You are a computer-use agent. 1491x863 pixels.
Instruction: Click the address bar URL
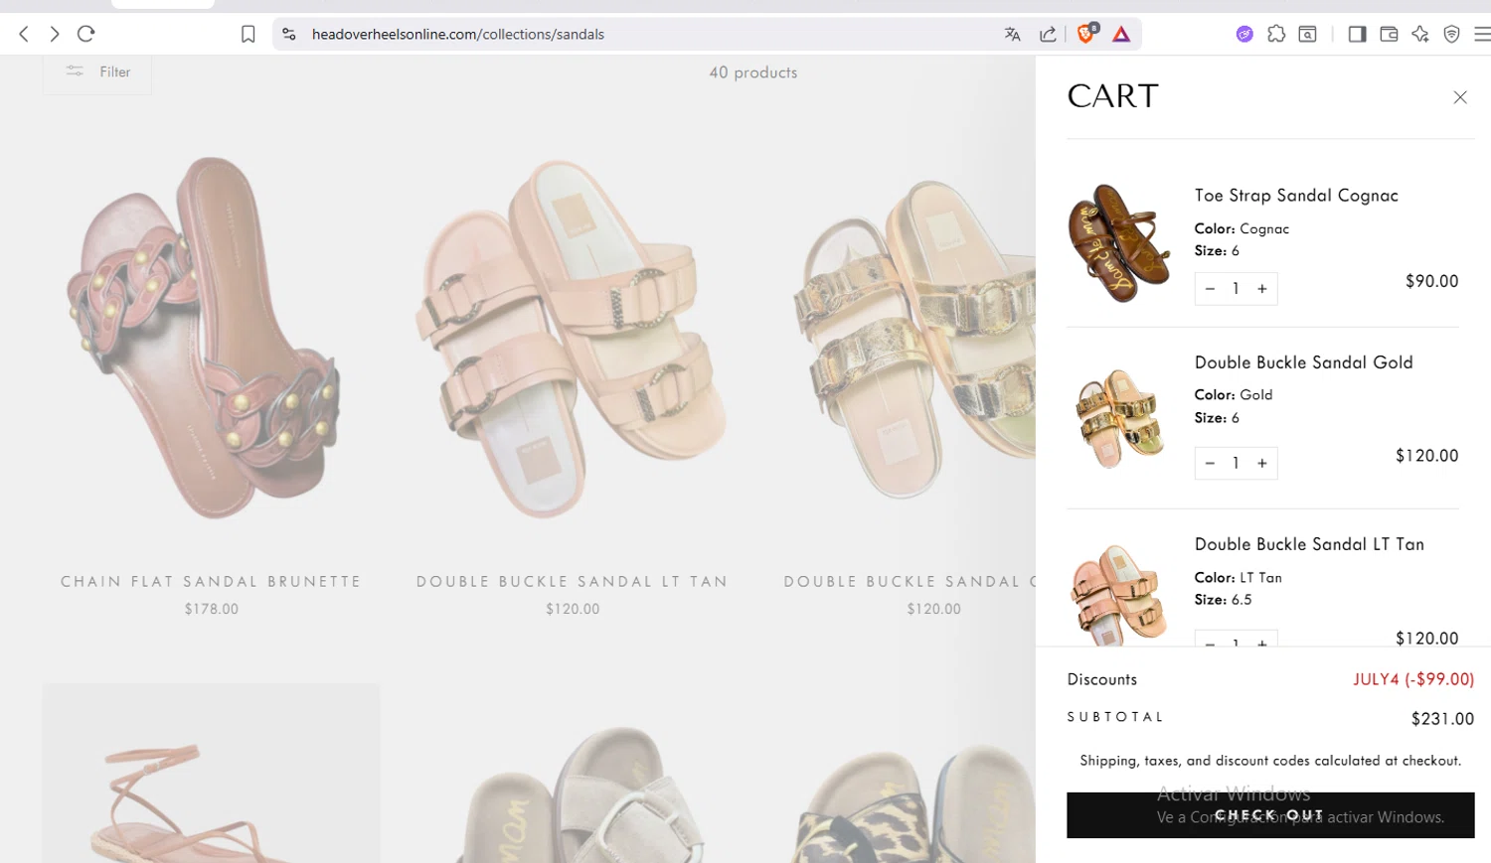458,34
